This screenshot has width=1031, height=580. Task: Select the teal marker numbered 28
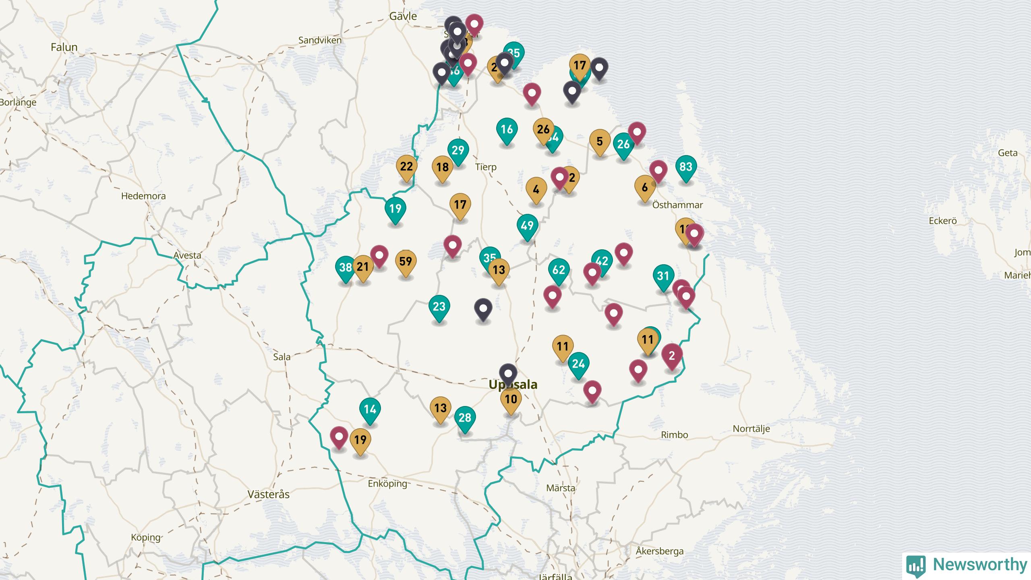(x=465, y=418)
